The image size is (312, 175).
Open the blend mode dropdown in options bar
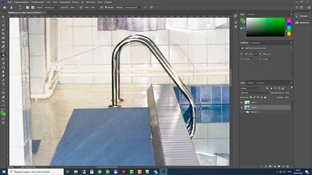coord(52,7)
